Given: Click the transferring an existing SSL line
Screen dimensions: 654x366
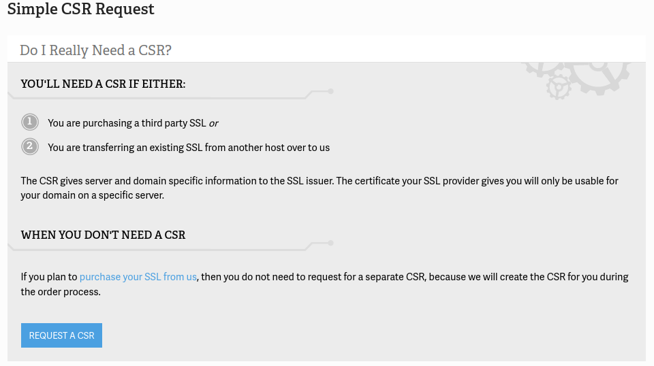Looking at the screenshot, I should (x=189, y=148).
